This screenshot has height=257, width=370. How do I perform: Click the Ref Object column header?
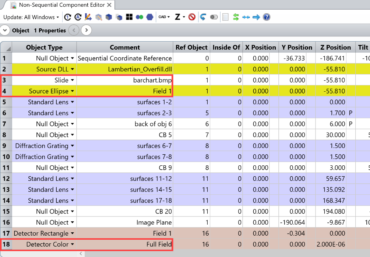tap(191, 47)
